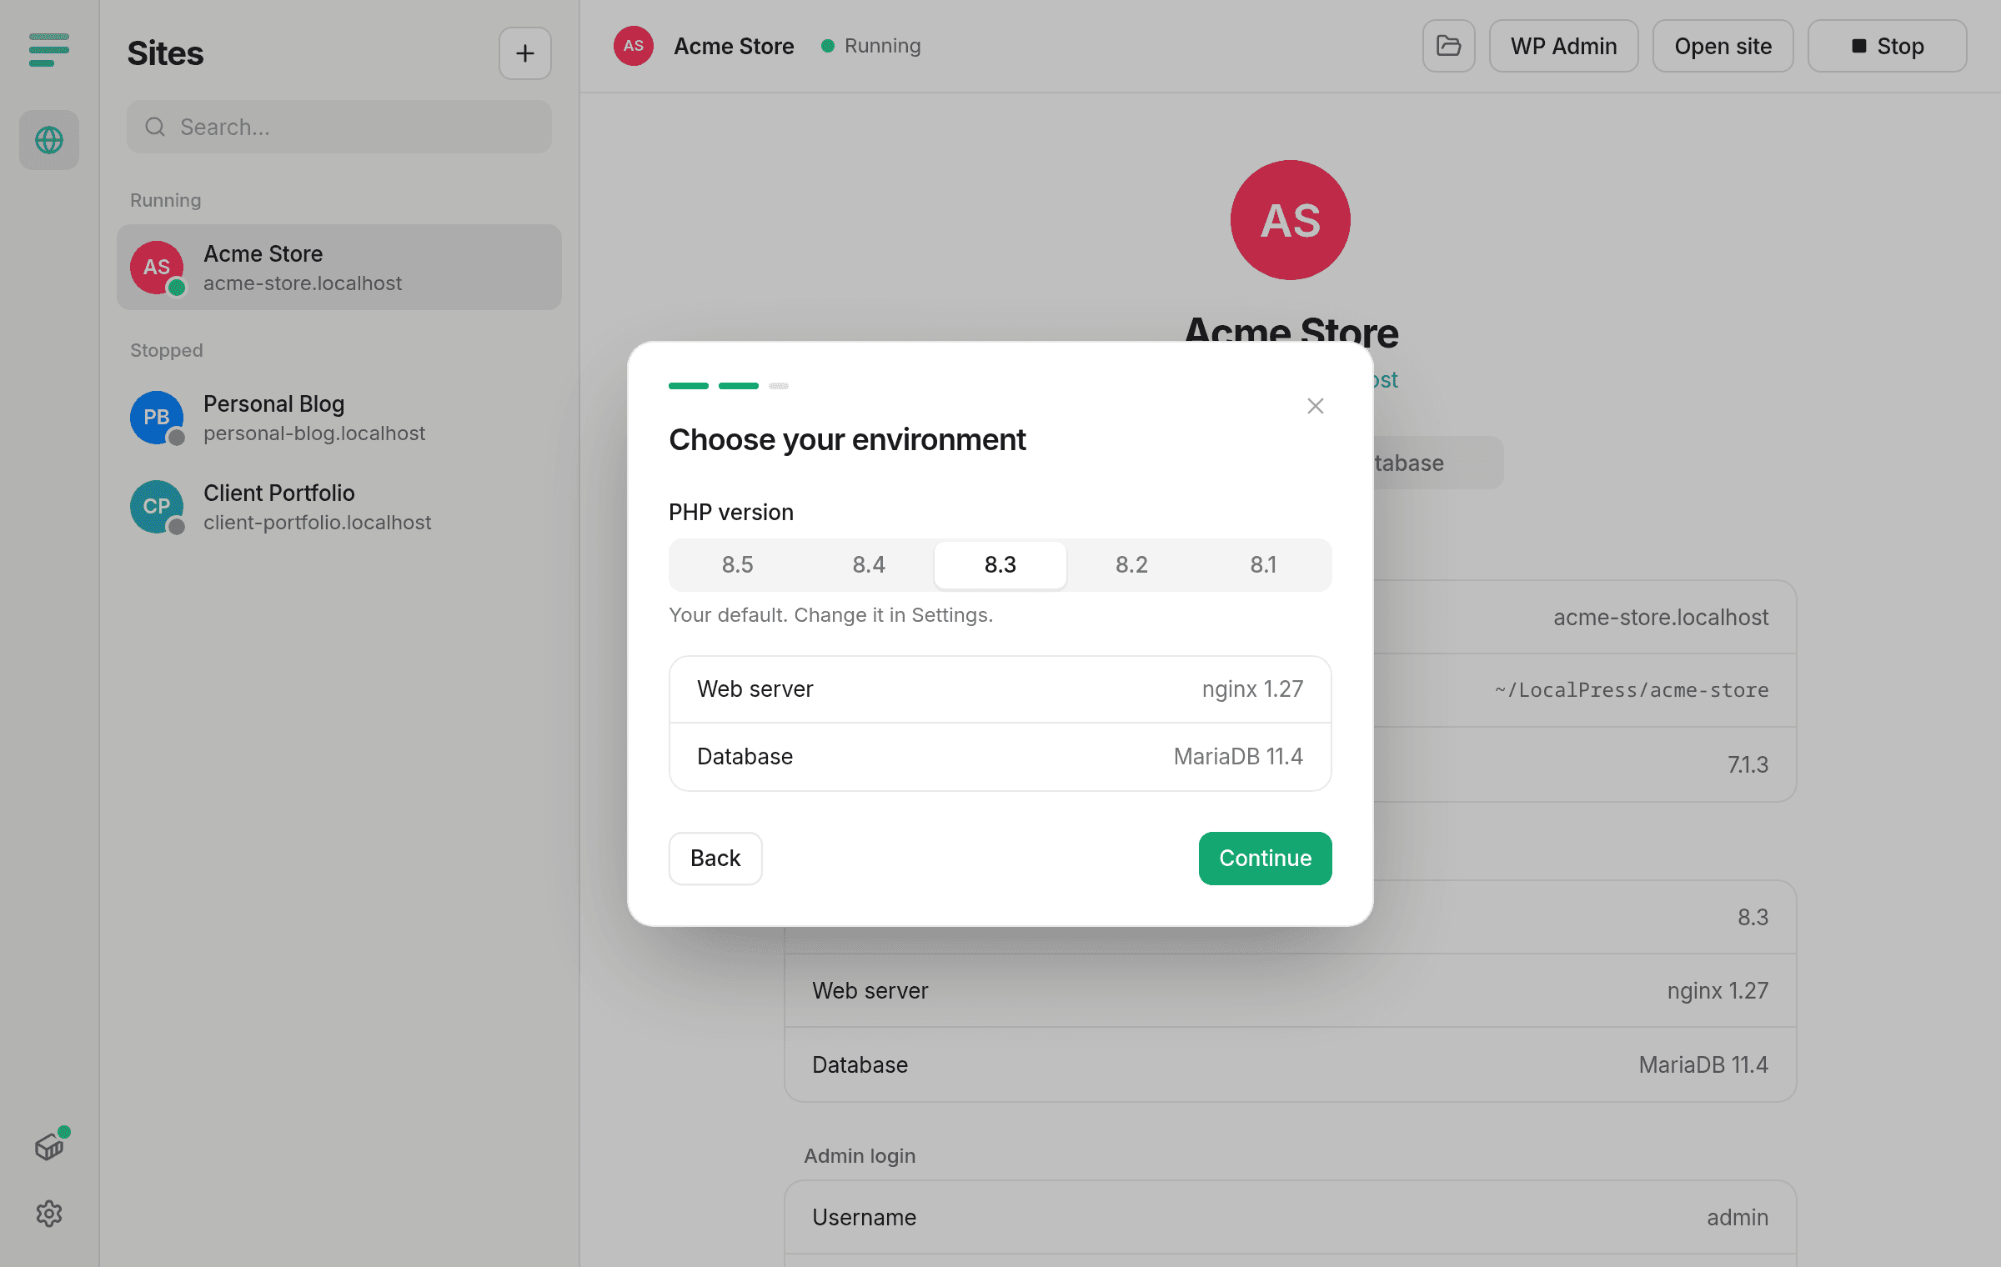Image resolution: width=2001 pixels, height=1267 pixels.
Task: Click the third wizard progress step bar
Action: (x=779, y=386)
